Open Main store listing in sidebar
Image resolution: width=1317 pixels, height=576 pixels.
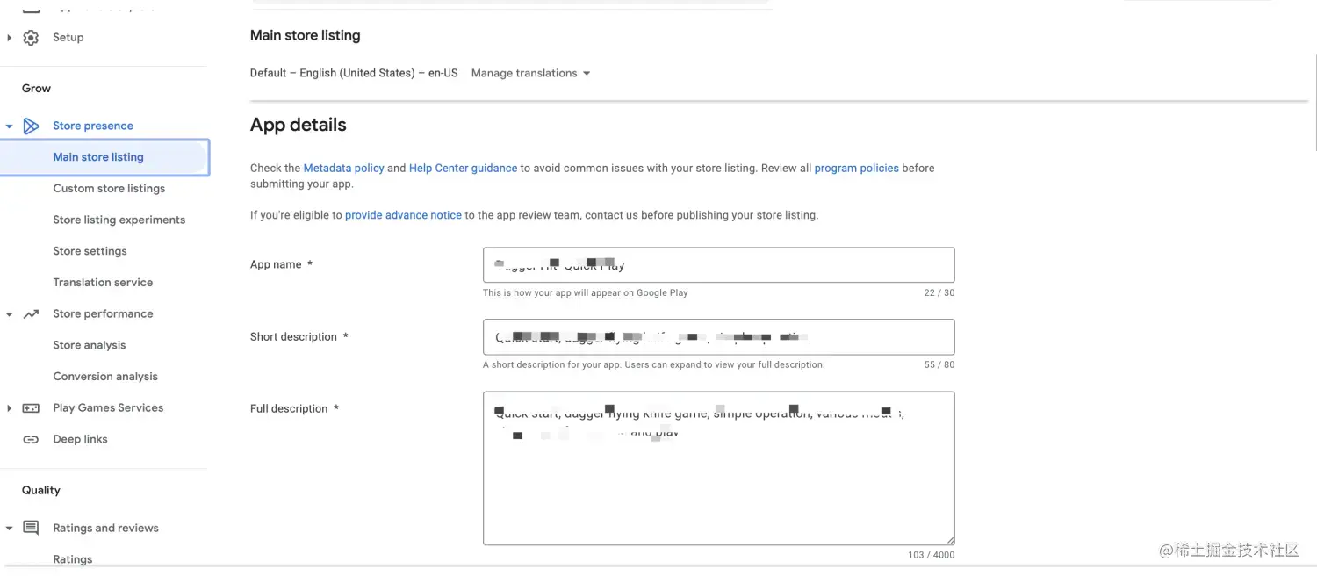pyautogui.click(x=104, y=157)
